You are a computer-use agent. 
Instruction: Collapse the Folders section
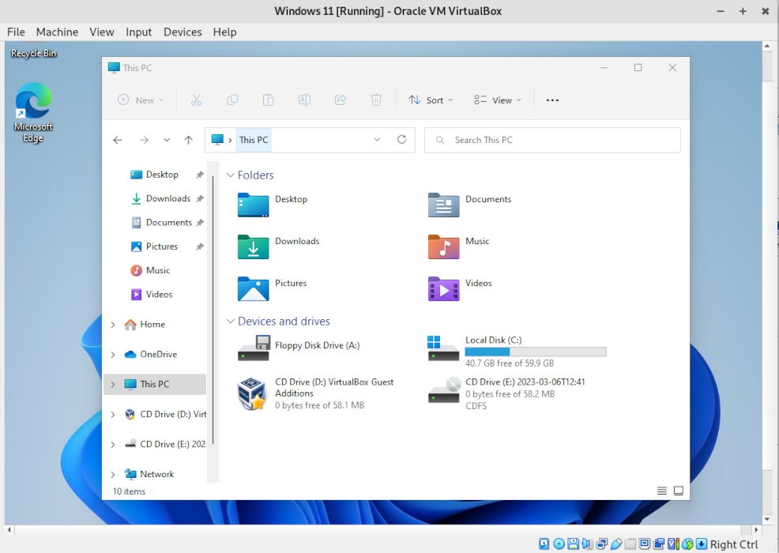pyautogui.click(x=231, y=175)
